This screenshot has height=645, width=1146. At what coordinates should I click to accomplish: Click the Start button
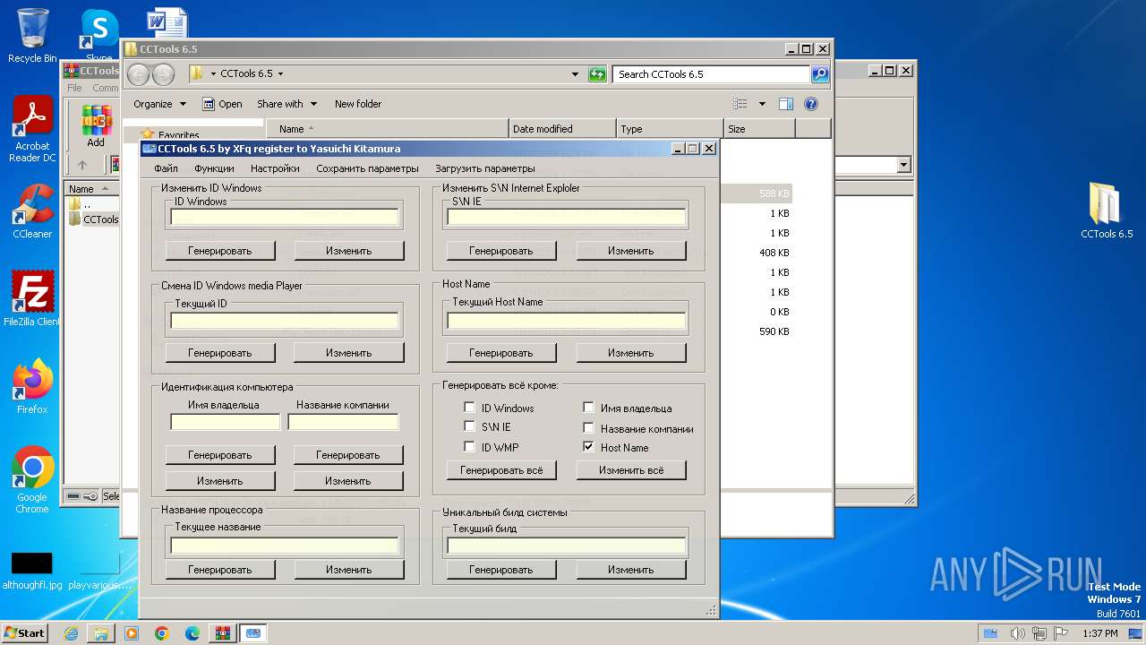coord(25,632)
